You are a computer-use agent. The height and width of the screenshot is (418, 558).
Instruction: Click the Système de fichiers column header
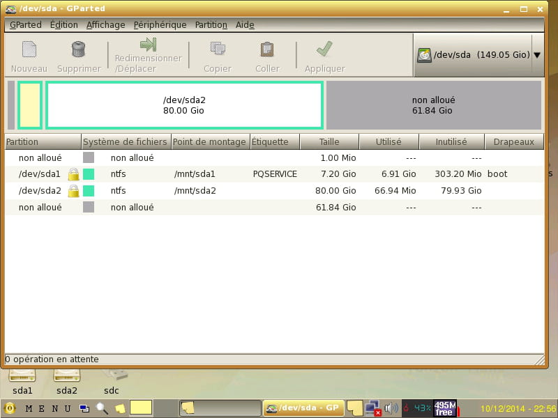tap(126, 142)
